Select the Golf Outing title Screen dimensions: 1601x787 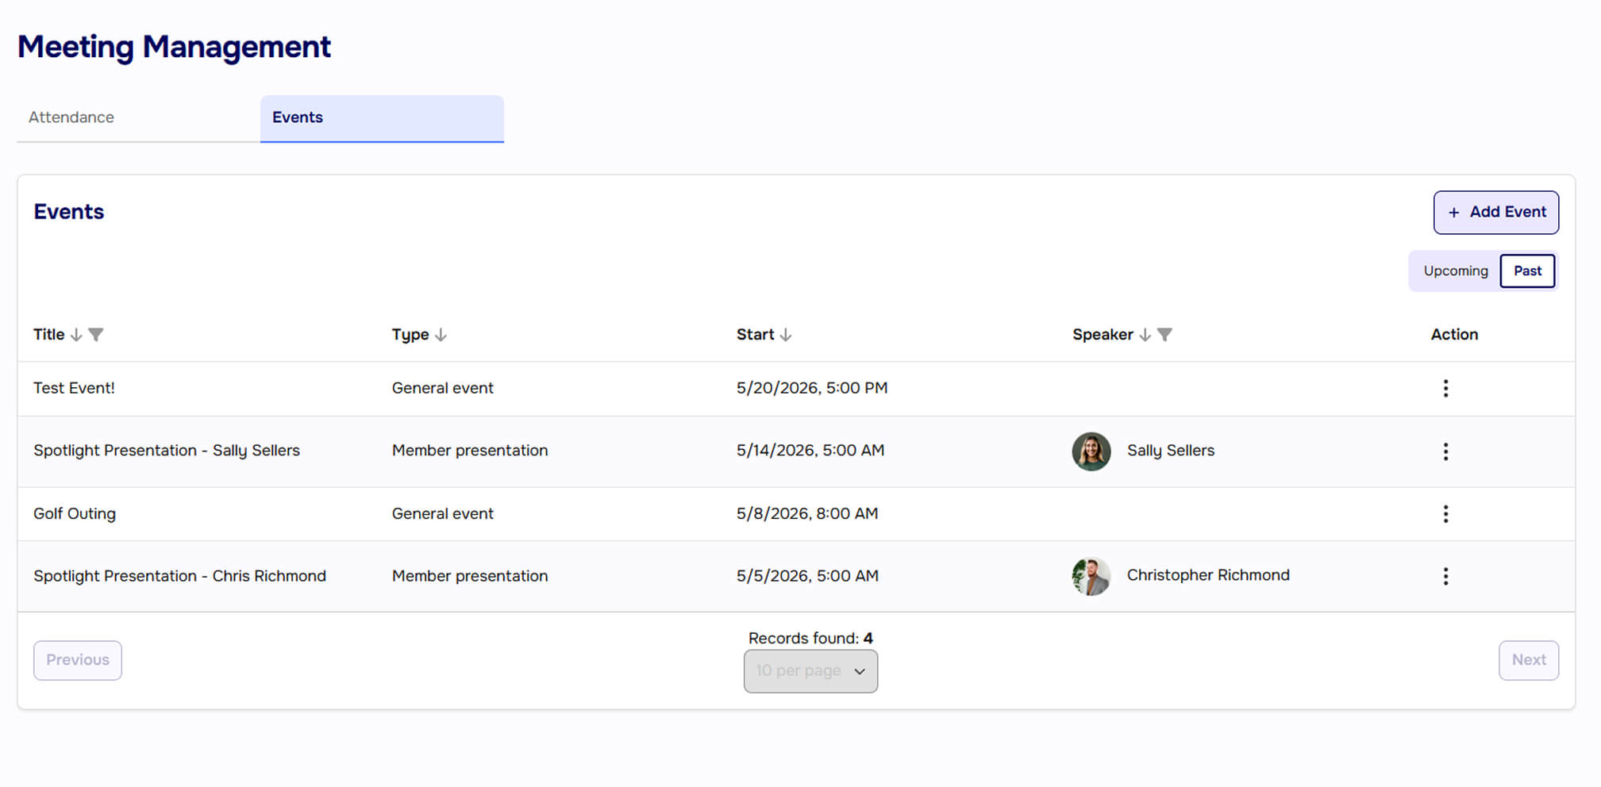click(x=75, y=513)
